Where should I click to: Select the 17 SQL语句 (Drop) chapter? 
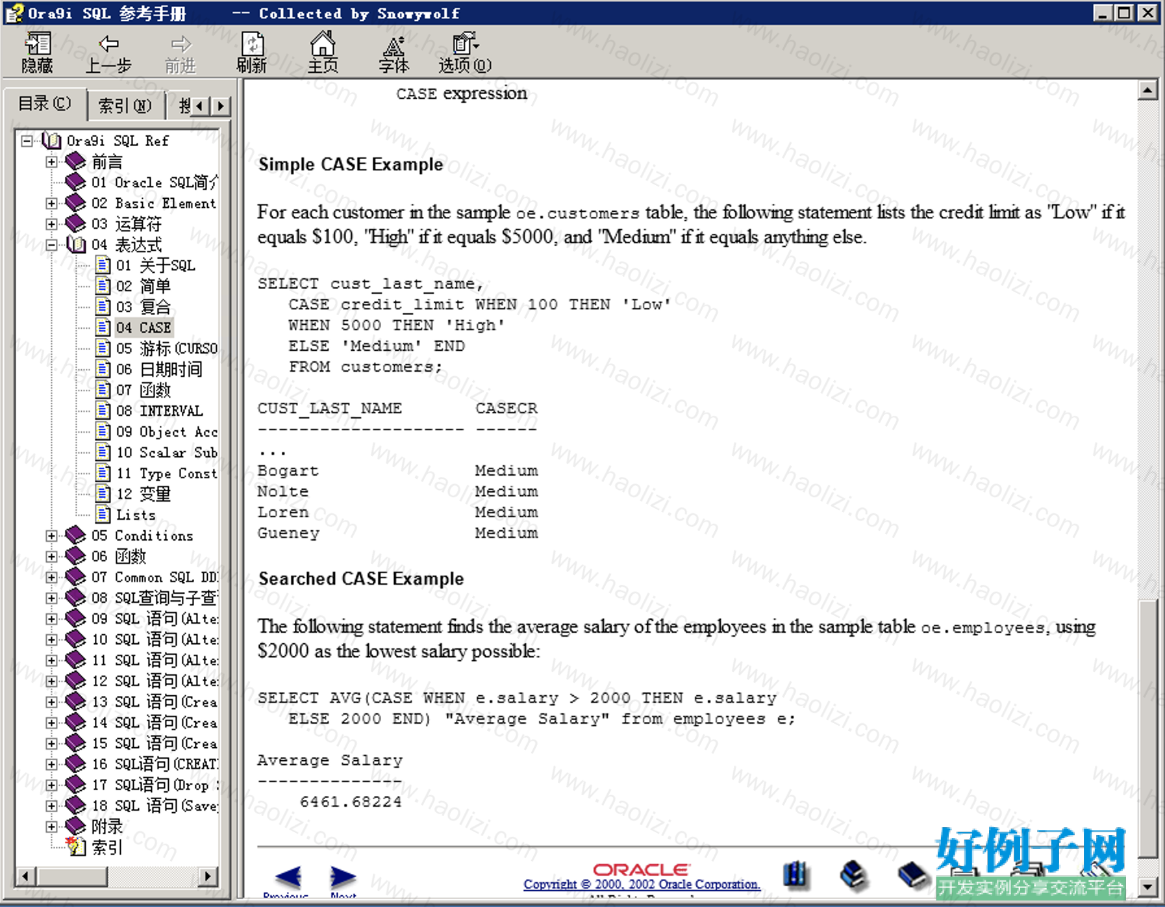coord(155,786)
